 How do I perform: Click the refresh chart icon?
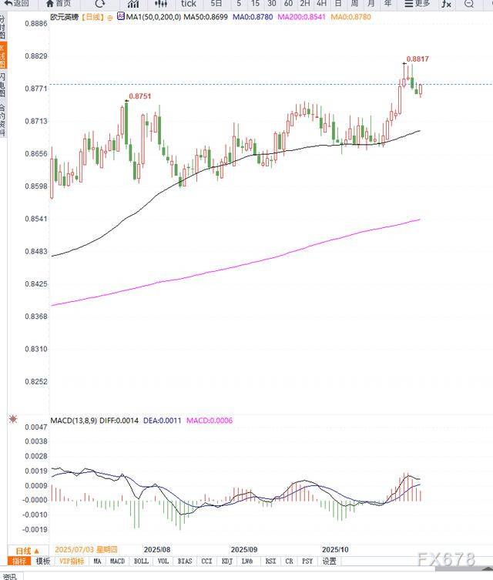click(100, 3)
